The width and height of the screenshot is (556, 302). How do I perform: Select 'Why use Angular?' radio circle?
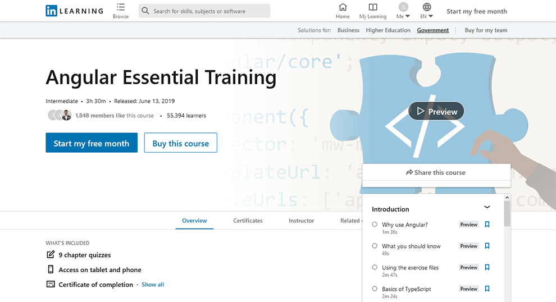coord(375,225)
